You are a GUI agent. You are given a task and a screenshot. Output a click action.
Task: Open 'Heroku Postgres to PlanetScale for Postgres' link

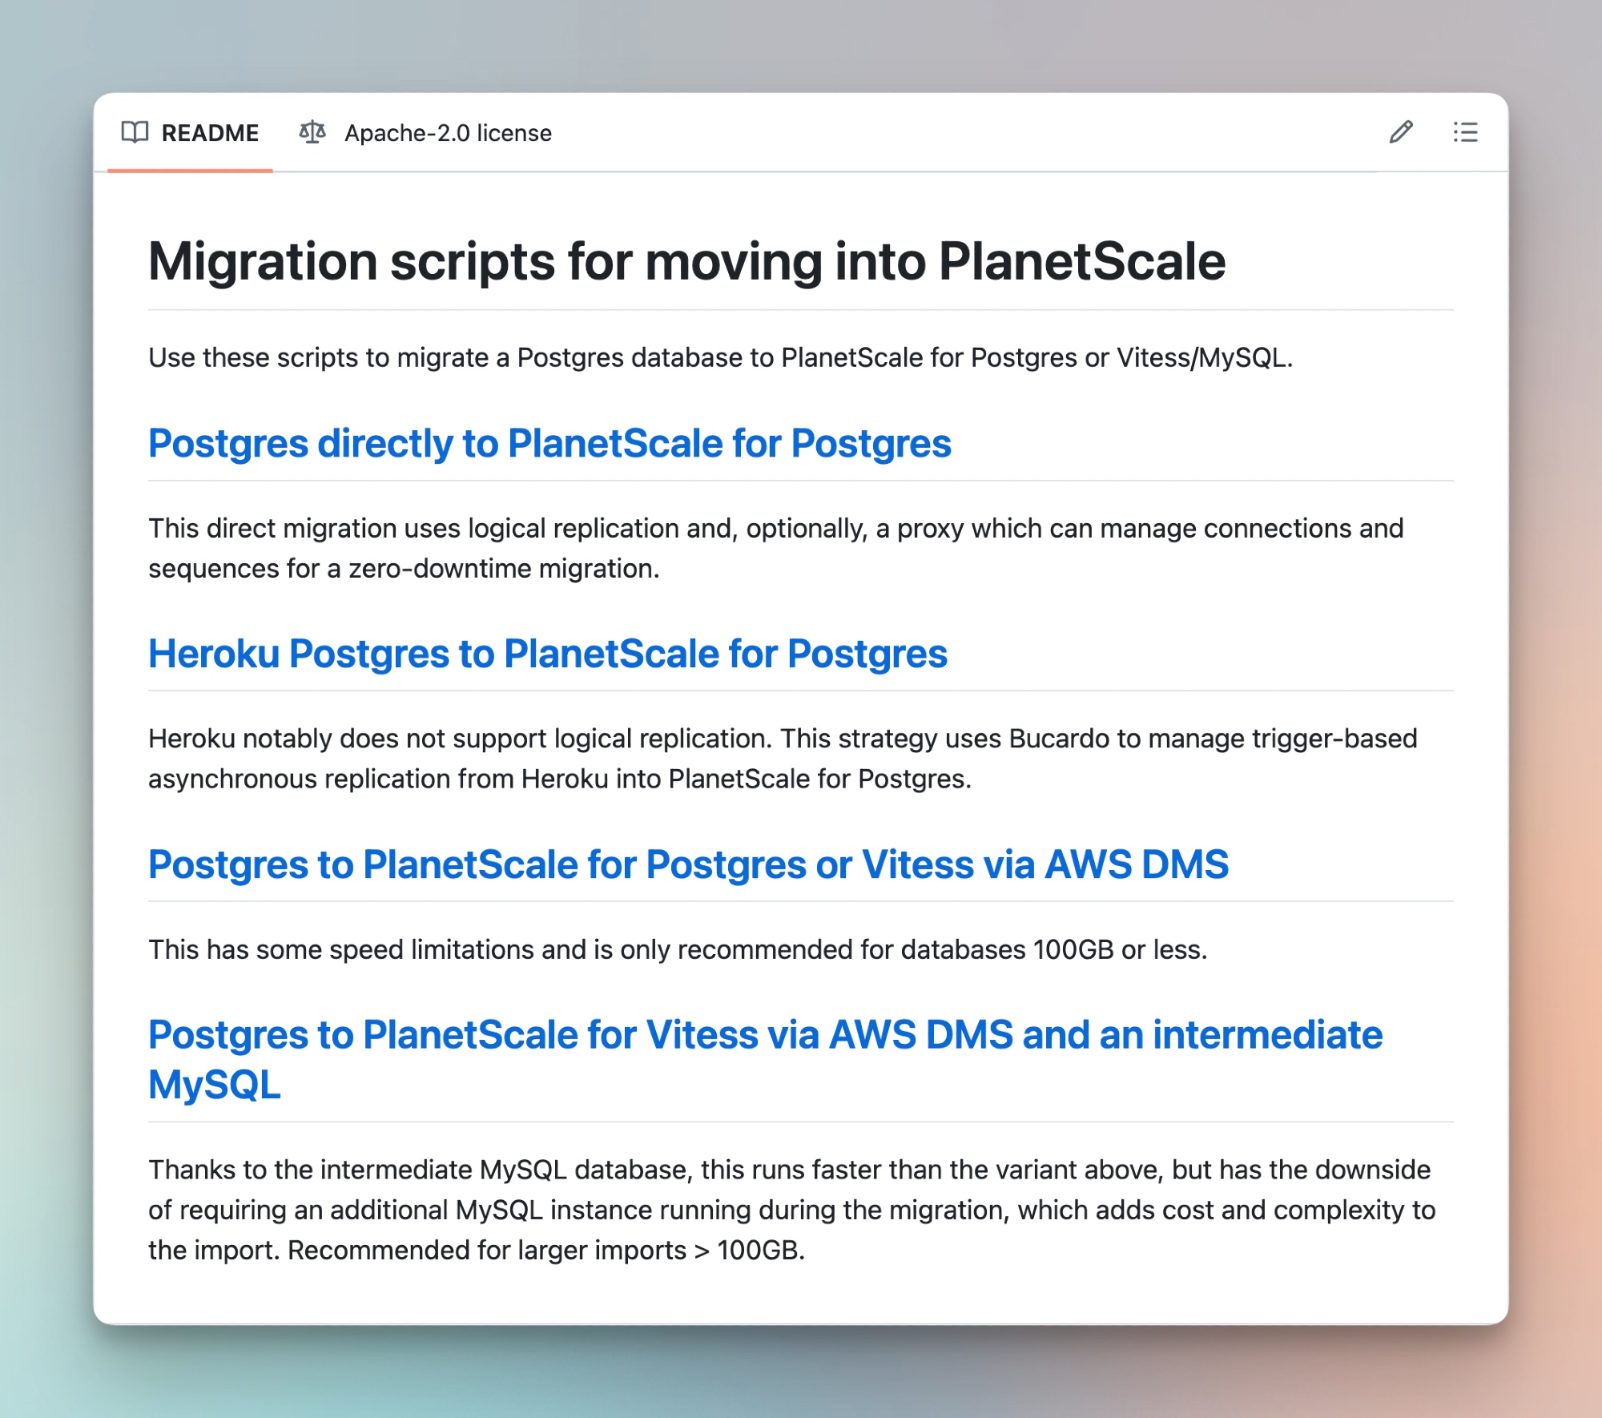coord(547,654)
